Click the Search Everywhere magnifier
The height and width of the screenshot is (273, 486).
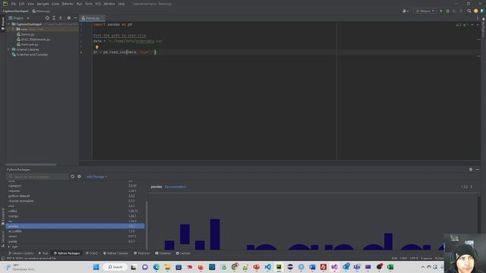(x=469, y=11)
